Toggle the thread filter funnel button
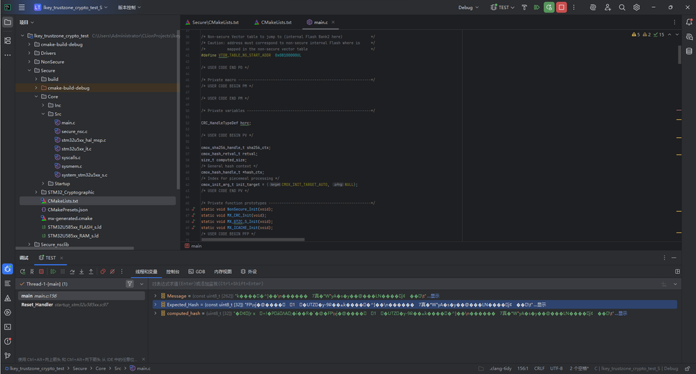Viewport: 696px width, 374px height. (130, 284)
